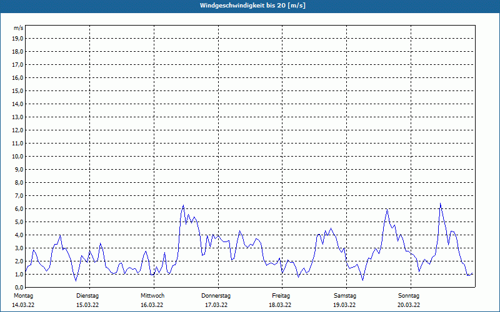
Task: Click the 10,0 y-axis label
Action: (x=17, y=157)
